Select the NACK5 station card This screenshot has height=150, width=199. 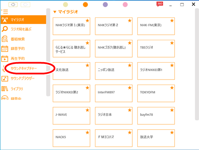click(71, 138)
